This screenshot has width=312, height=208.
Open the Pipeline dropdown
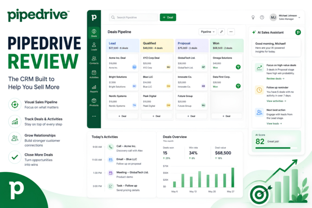[x=208, y=32]
